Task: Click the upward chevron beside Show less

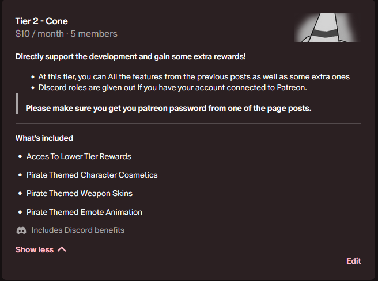Action: (x=62, y=249)
